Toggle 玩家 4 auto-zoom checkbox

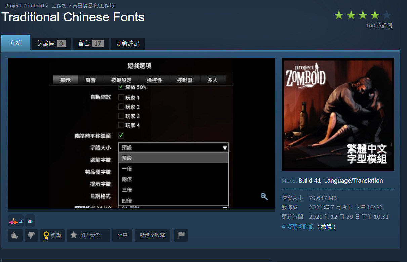pos(121,125)
